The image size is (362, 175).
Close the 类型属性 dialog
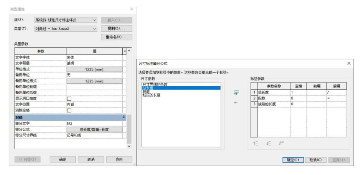click(x=131, y=9)
